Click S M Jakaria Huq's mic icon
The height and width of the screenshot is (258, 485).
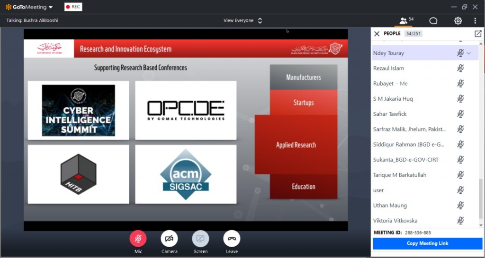[x=460, y=99]
